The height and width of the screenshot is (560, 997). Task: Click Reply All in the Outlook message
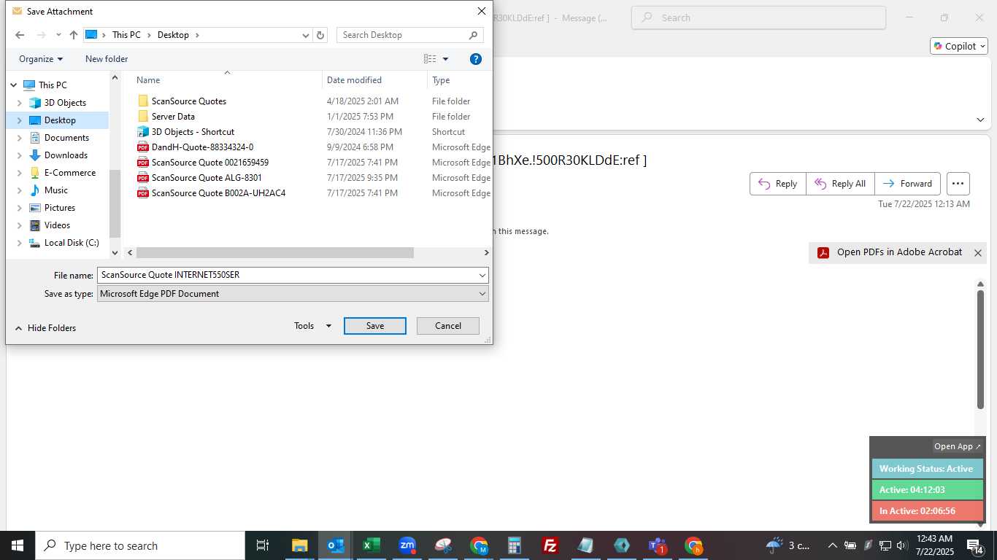tap(840, 184)
